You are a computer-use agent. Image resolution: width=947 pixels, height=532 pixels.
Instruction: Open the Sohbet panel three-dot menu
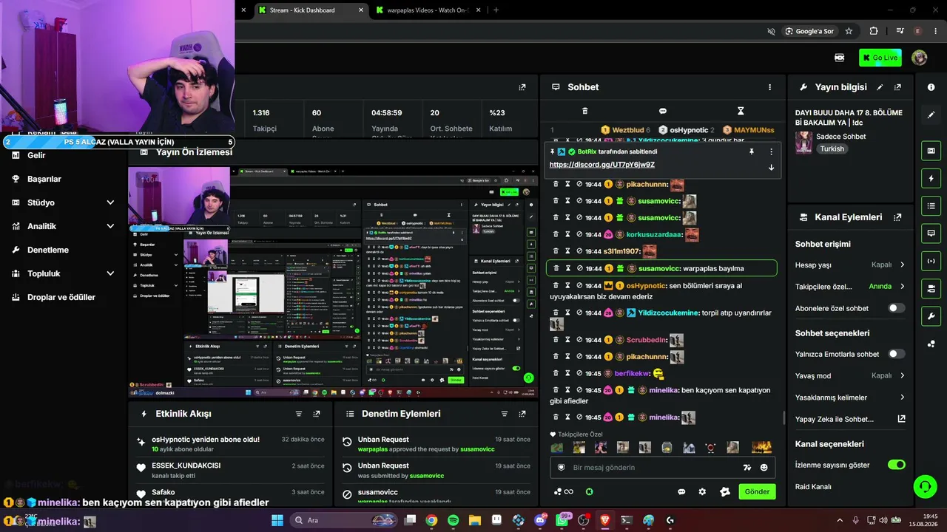pyautogui.click(x=770, y=87)
